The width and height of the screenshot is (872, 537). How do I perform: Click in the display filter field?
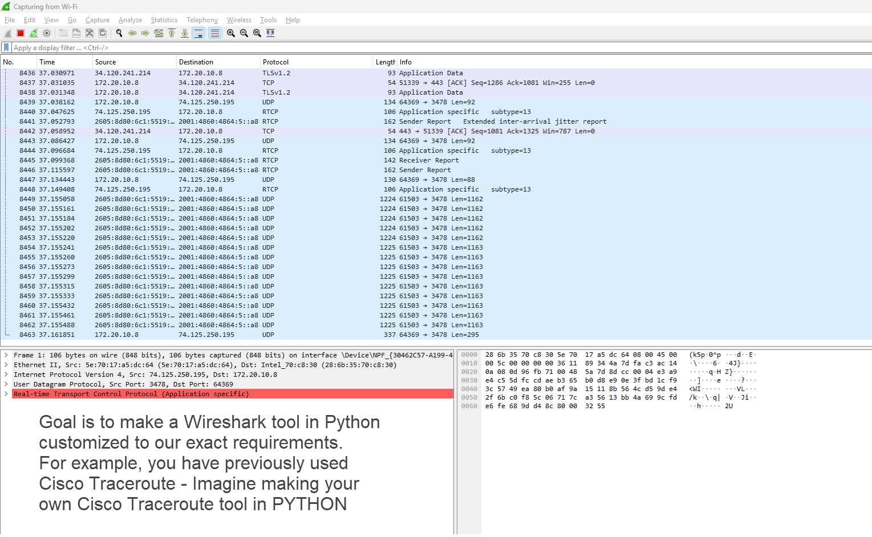(x=399, y=48)
